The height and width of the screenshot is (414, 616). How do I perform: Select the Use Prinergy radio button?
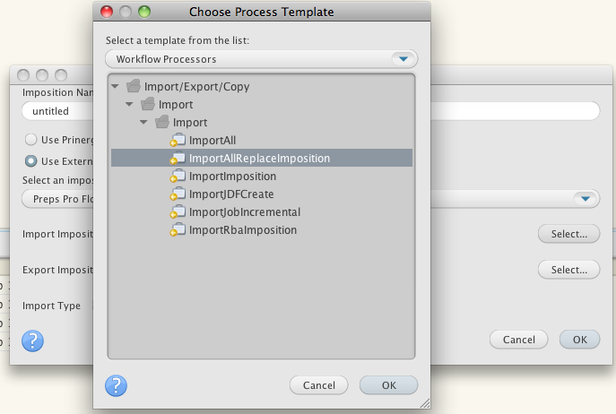(30, 140)
